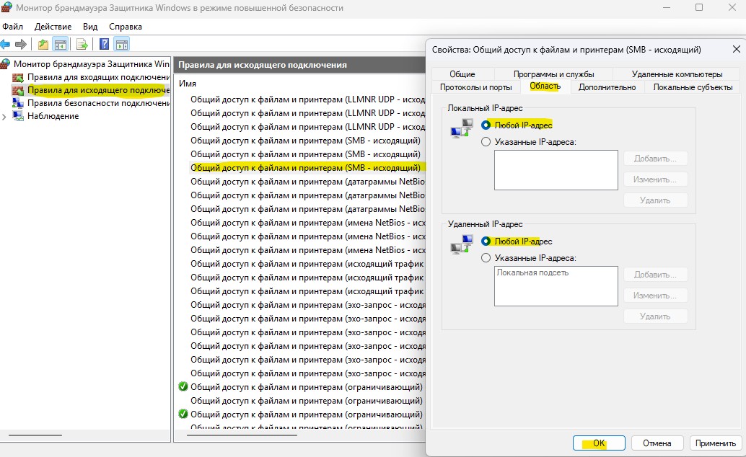The height and width of the screenshot is (457, 746).
Task: Click the Имя column header
Action: [188, 83]
